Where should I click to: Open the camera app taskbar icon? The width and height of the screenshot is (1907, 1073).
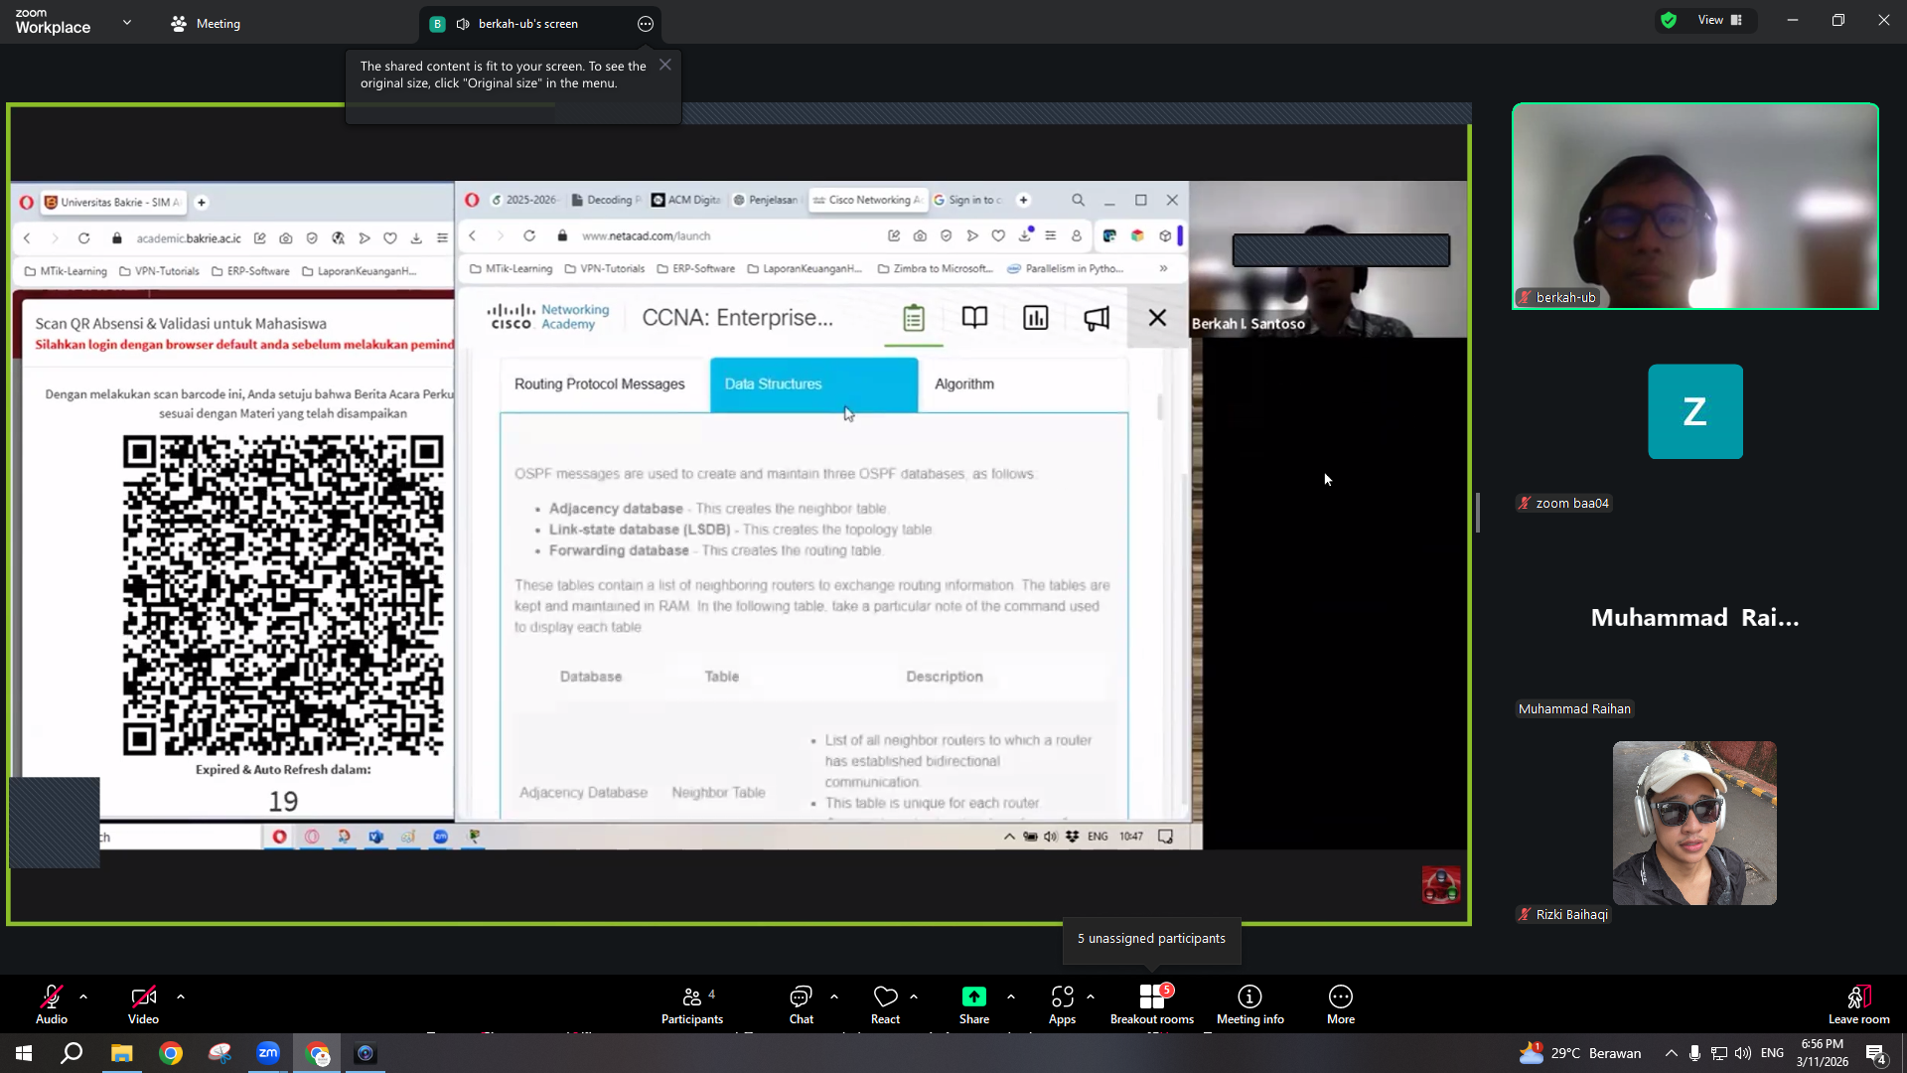pos(366,1053)
